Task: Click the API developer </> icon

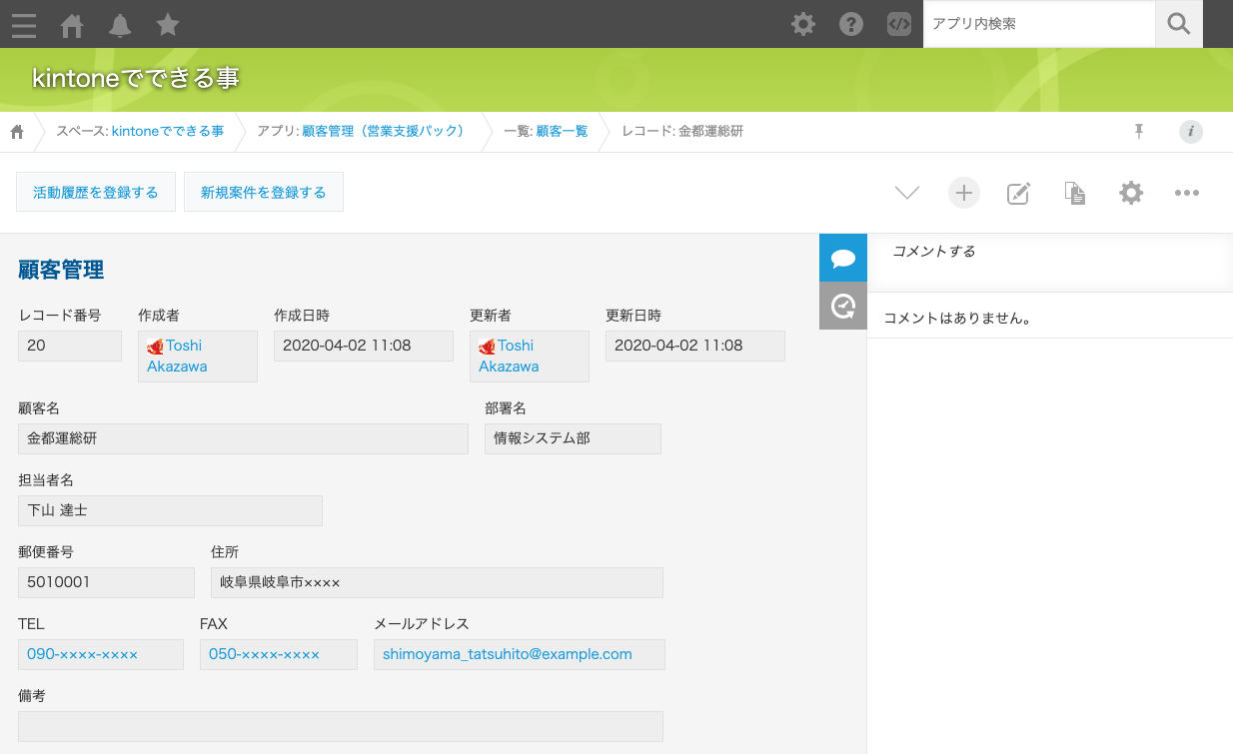Action: pos(898,24)
